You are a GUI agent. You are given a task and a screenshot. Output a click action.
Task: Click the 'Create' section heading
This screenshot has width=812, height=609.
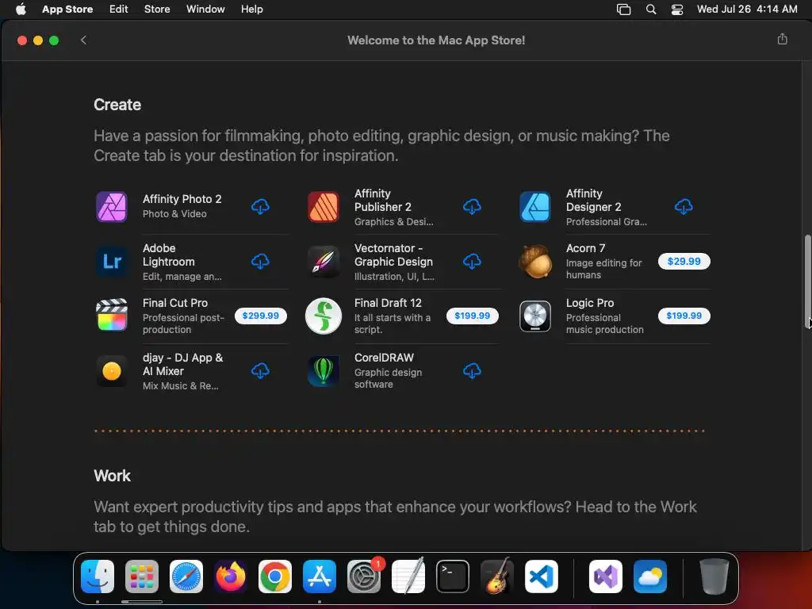coord(117,105)
